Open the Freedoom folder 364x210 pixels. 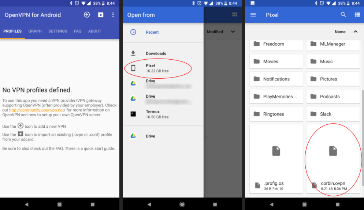pos(276,45)
